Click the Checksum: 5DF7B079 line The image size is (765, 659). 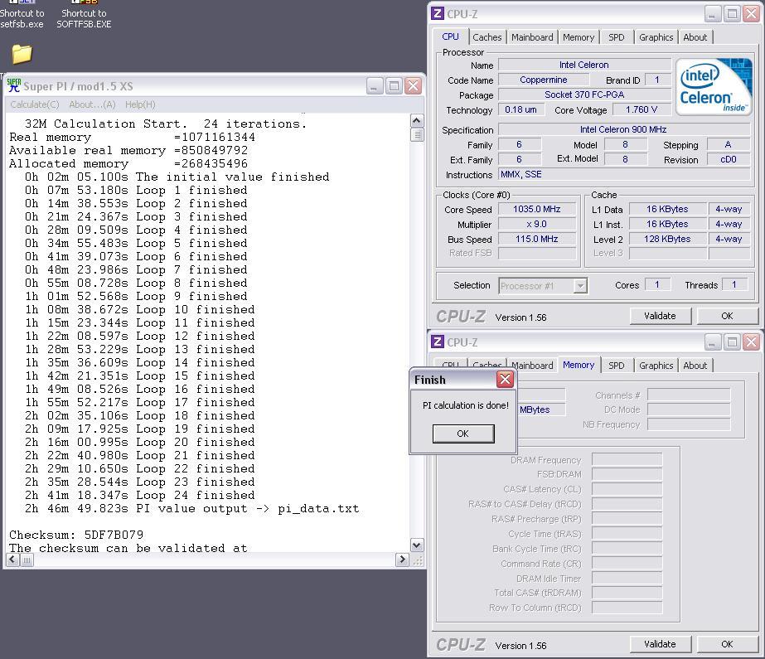(76, 535)
